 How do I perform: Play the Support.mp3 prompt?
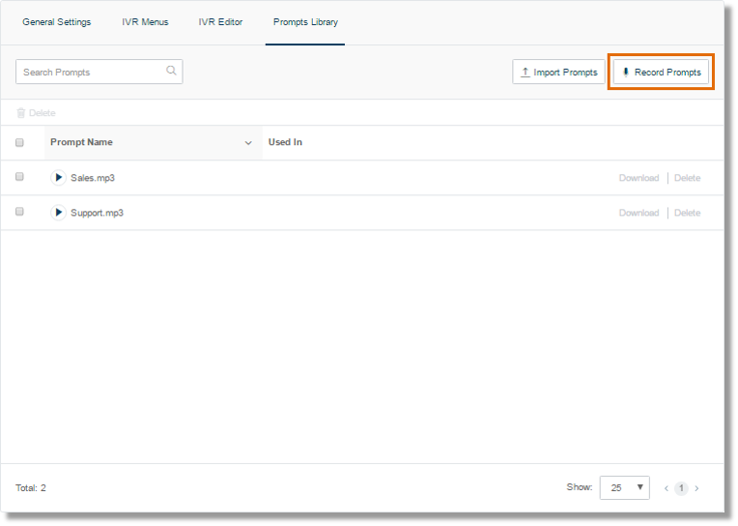[58, 213]
